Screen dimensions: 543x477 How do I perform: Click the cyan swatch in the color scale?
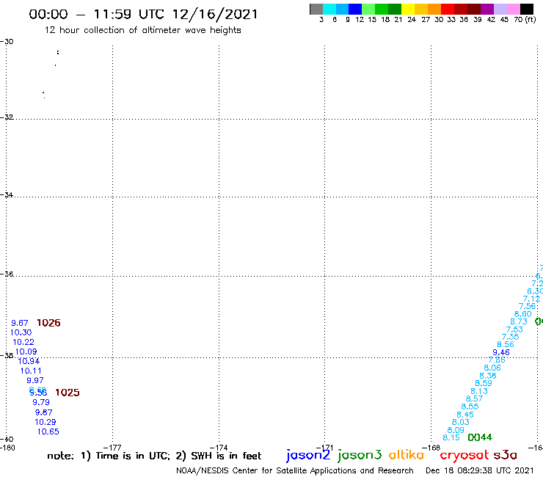[x=329, y=9]
